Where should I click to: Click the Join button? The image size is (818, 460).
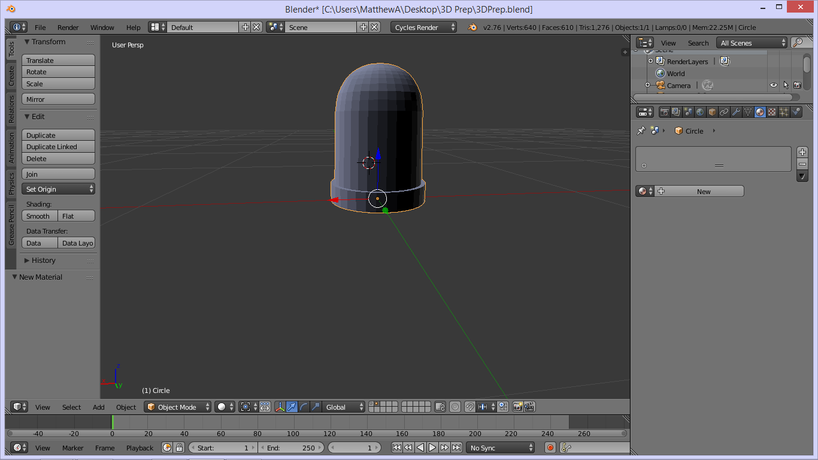click(x=59, y=174)
